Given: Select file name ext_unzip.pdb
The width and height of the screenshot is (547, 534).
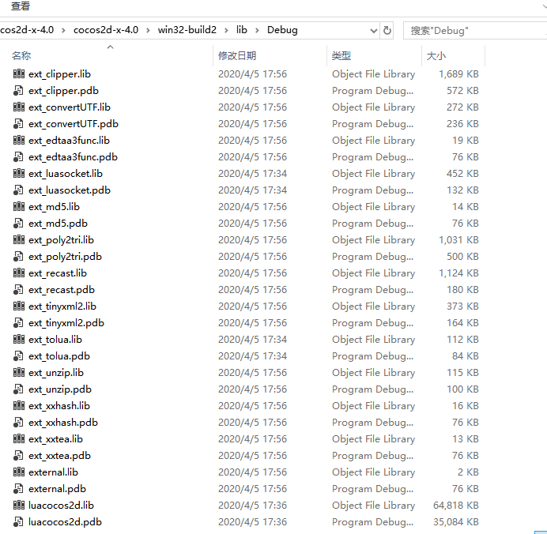Looking at the screenshot, I should (x=60, y=389).
